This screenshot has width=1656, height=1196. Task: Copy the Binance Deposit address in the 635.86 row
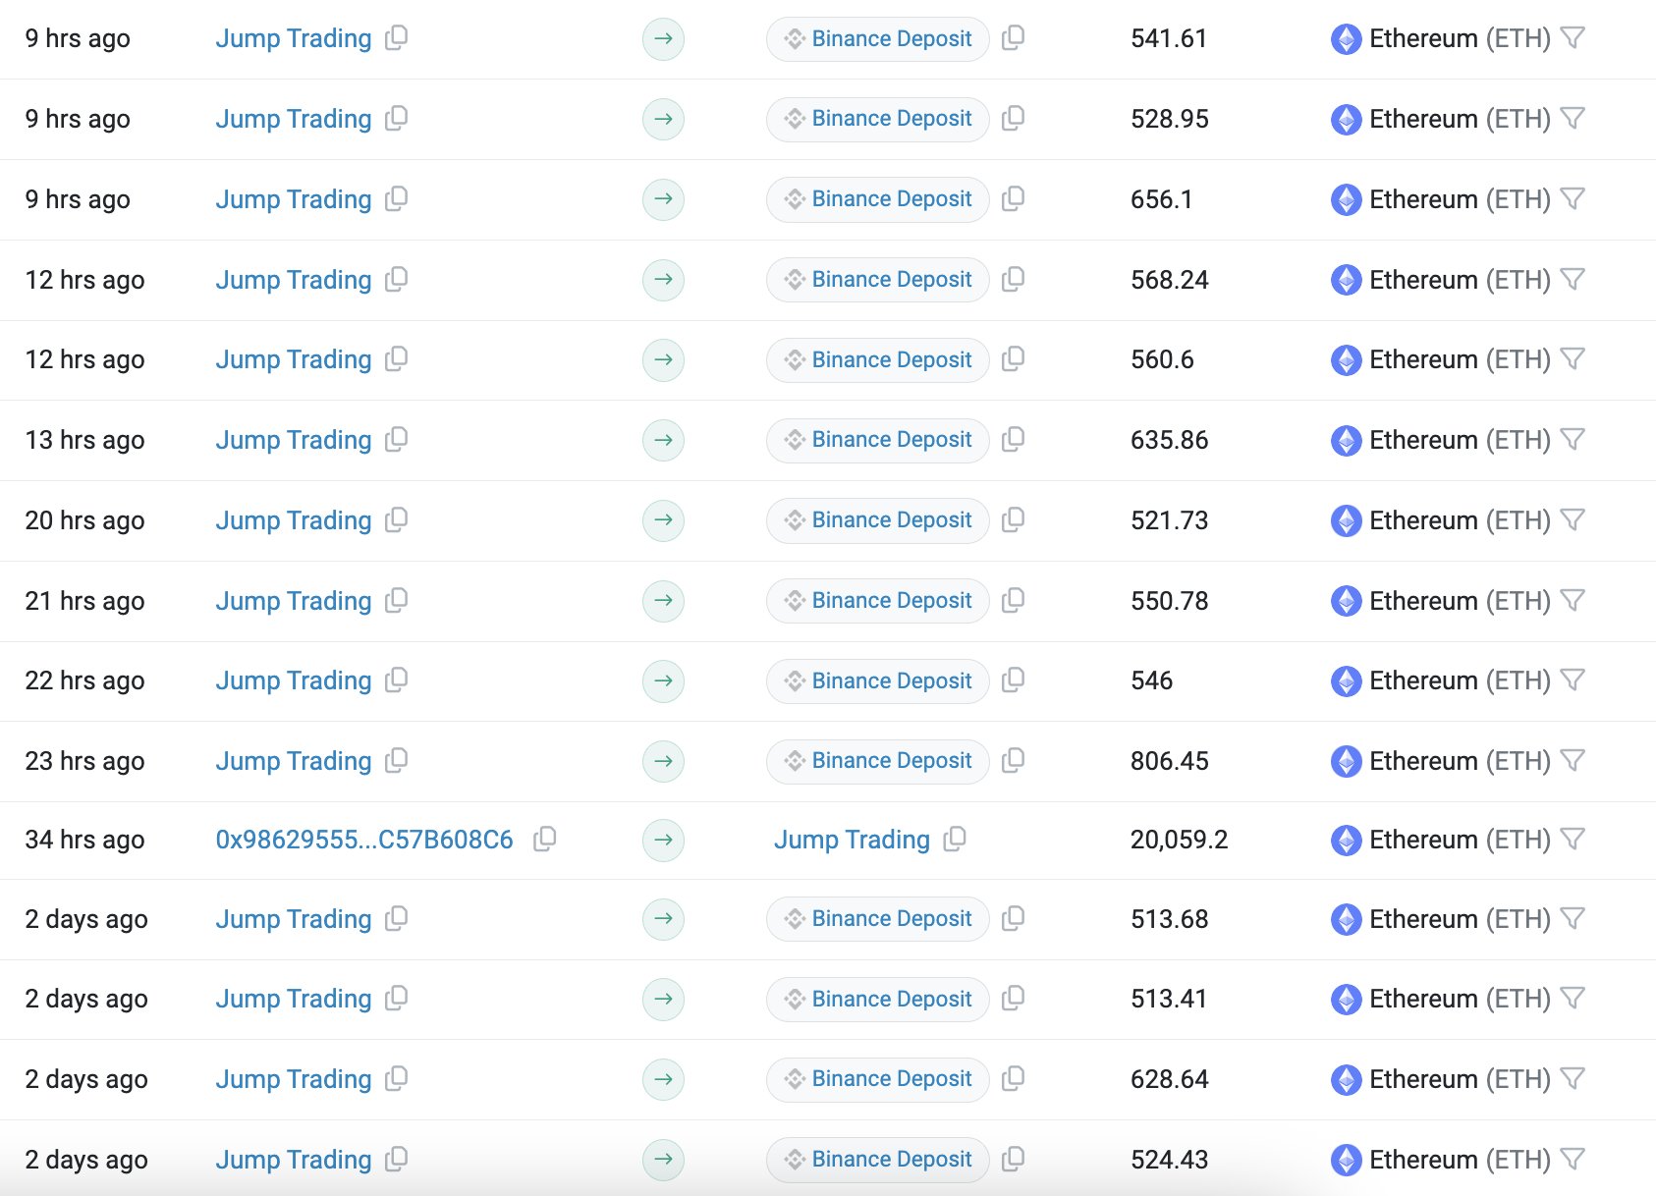[x=1013, y=440]
